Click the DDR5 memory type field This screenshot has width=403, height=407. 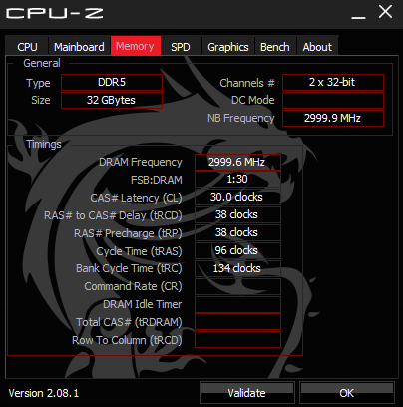click(112, 82)
